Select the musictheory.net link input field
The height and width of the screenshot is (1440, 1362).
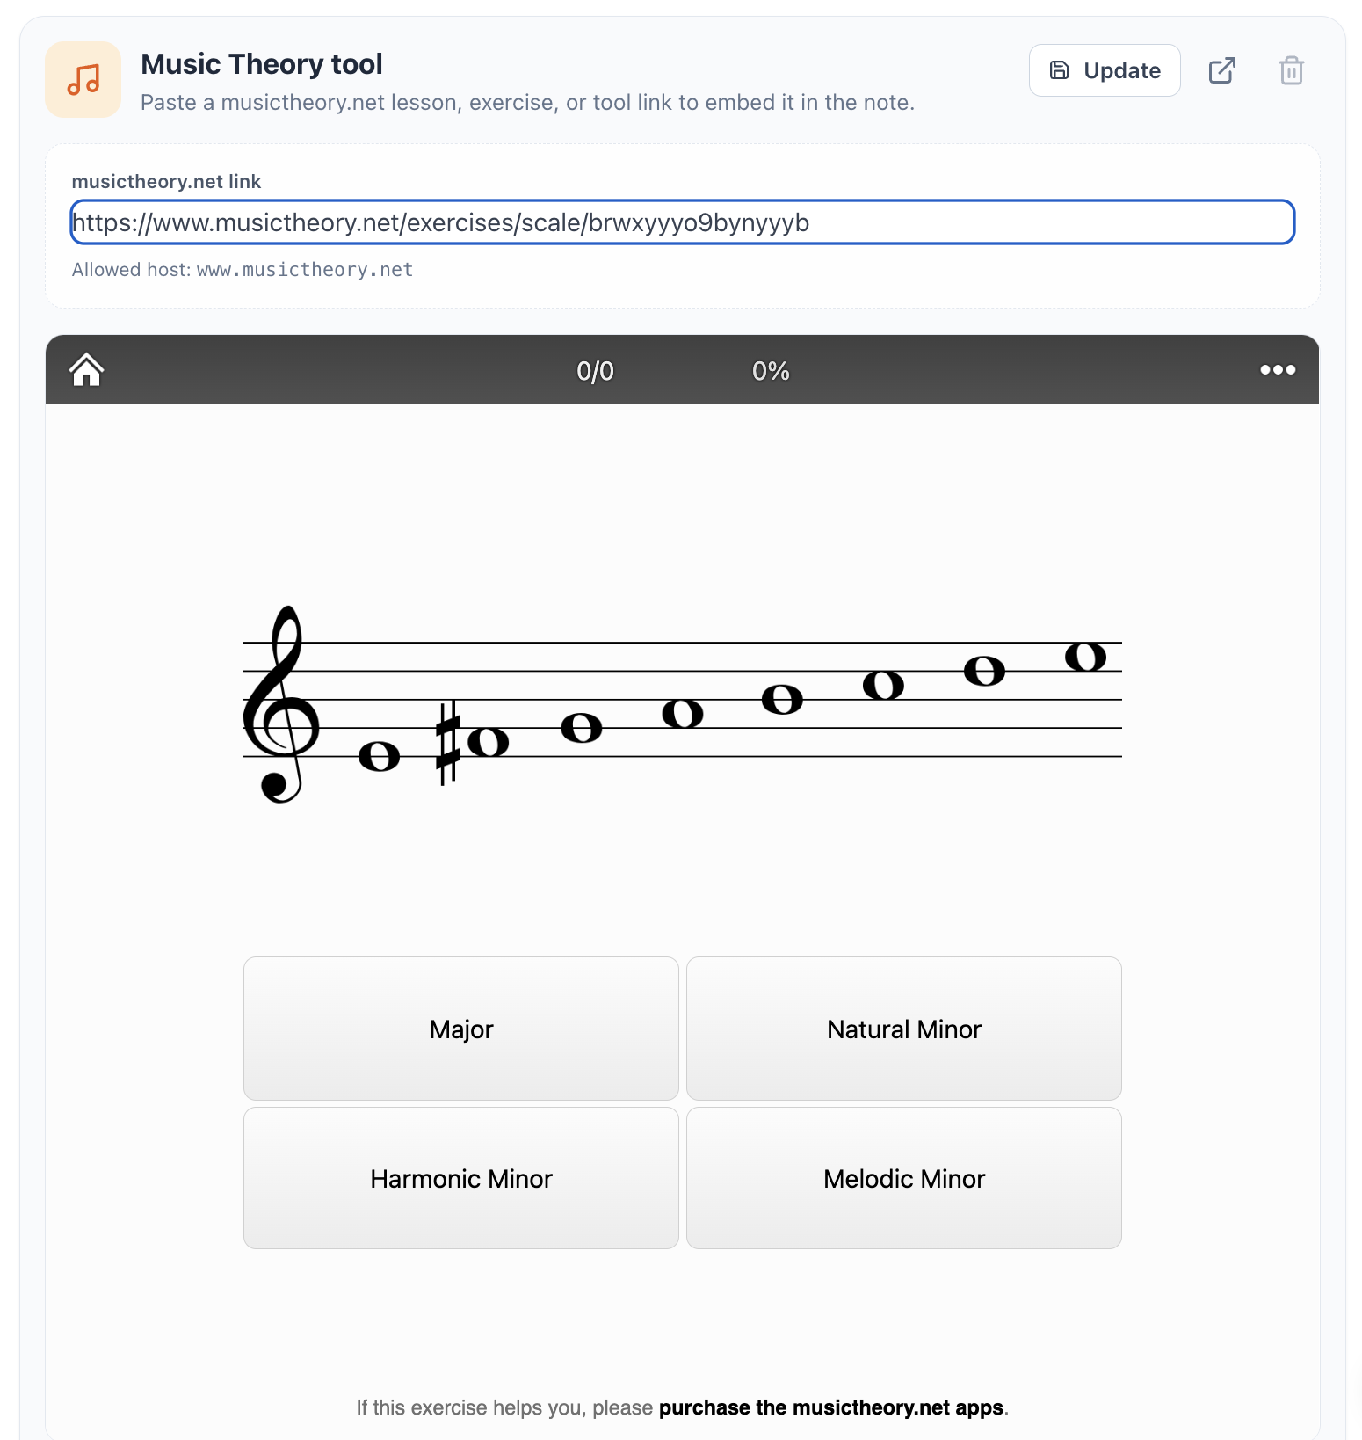[681, 222]
